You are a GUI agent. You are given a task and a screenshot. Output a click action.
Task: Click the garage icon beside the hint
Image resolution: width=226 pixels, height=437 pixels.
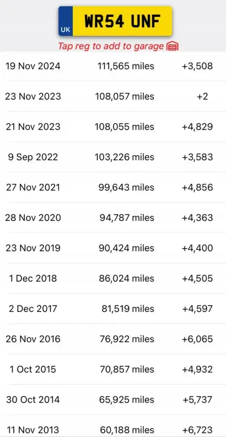pos(172,46)
